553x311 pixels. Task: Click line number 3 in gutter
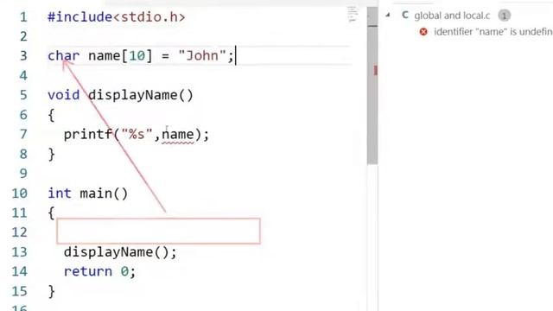(x=23, y=55)
